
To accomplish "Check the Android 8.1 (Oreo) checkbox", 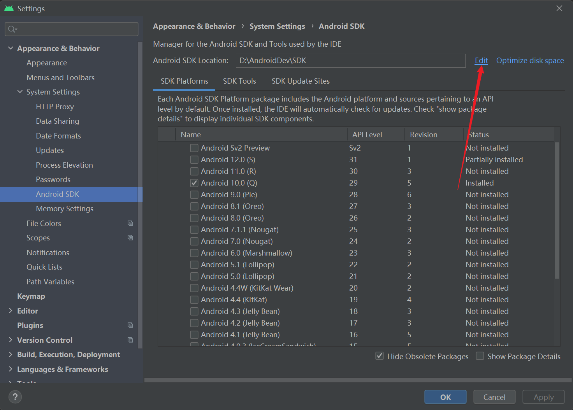I will point(194,206).
